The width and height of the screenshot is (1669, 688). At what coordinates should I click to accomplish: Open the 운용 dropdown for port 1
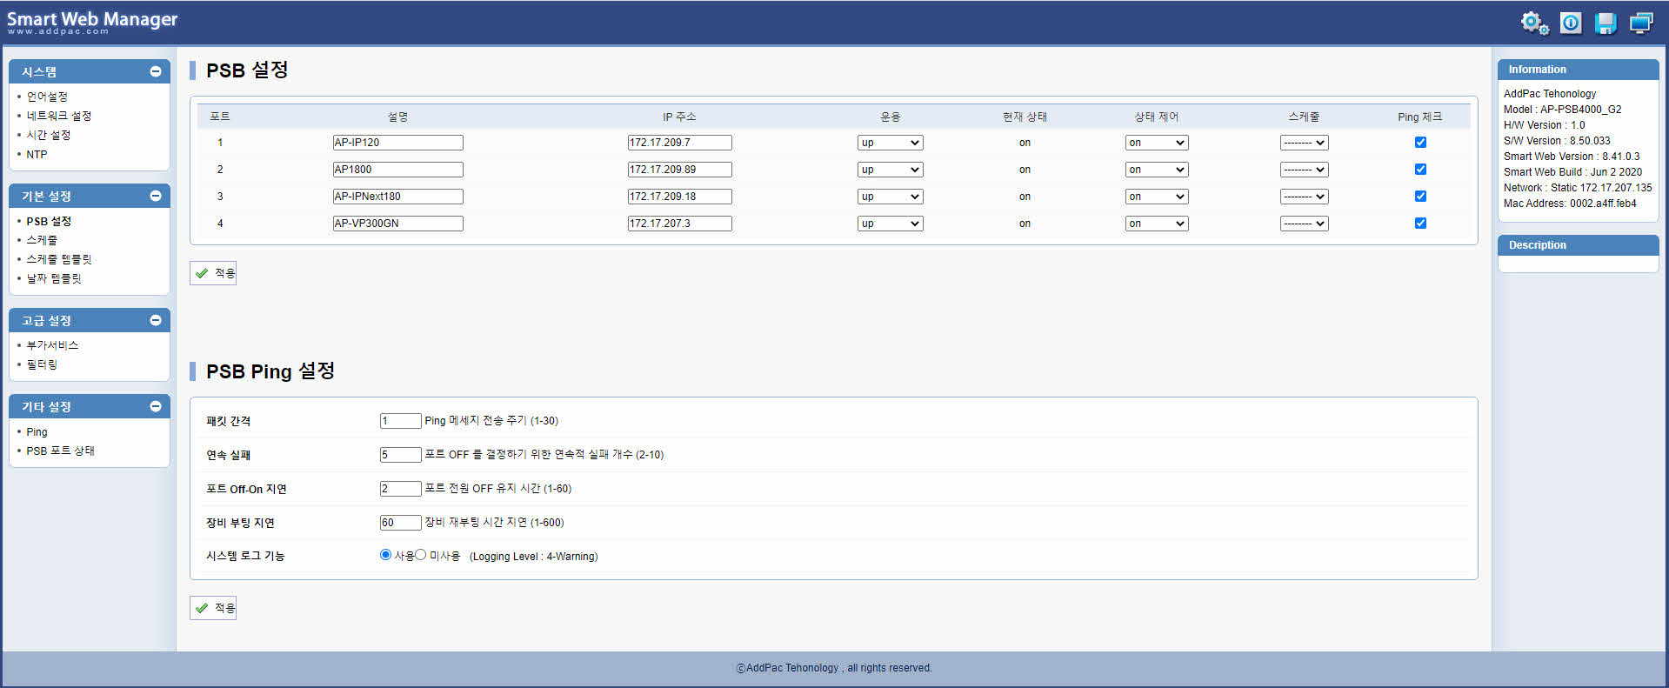point(890,143)
